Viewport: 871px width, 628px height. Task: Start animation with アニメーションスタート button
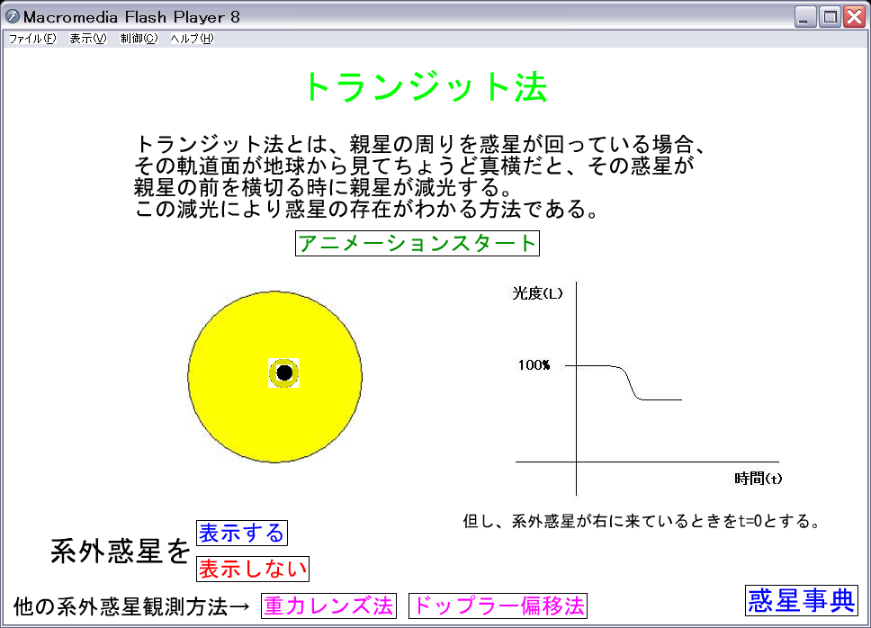pyautogui.click(x=418, y=243)
